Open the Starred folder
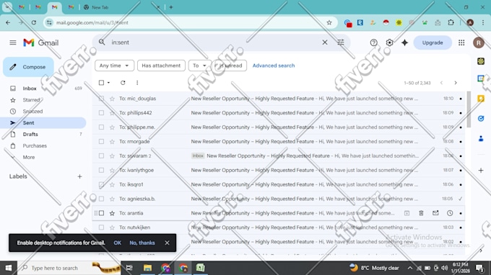This screenshot has width=491, height=275. point(31,100)
